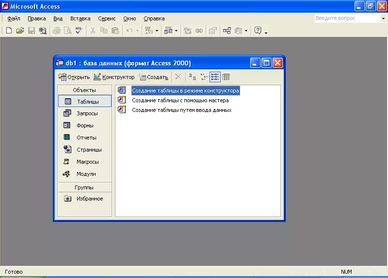
Task: Click the Delete X icon in db1 window
Action: pyautogui.click(x=178, y=77)
